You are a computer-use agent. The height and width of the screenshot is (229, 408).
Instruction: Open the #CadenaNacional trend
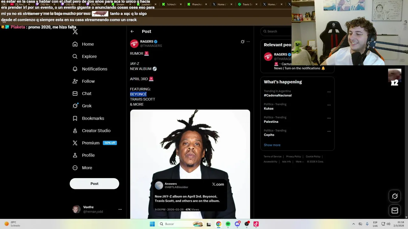coord(278,95)
